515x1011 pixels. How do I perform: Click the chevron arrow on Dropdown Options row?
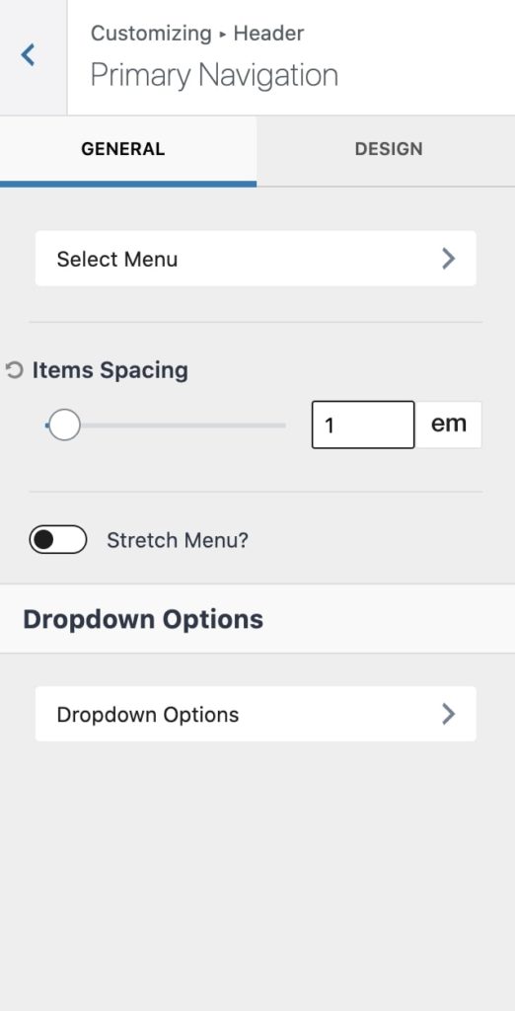click(x=449, y=714)
